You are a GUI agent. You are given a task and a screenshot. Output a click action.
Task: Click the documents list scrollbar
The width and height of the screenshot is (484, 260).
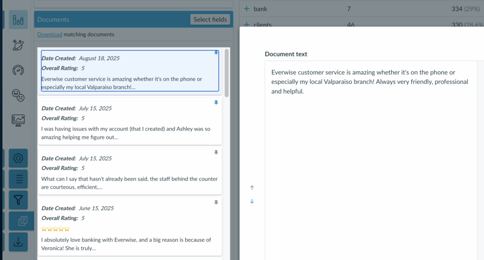tap(226, 72)
